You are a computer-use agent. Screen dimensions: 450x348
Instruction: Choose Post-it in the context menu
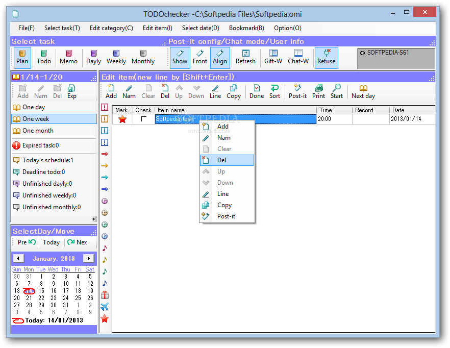(x=227, y=216)
